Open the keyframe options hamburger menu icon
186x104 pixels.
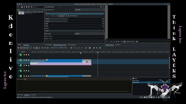point(69,16)
